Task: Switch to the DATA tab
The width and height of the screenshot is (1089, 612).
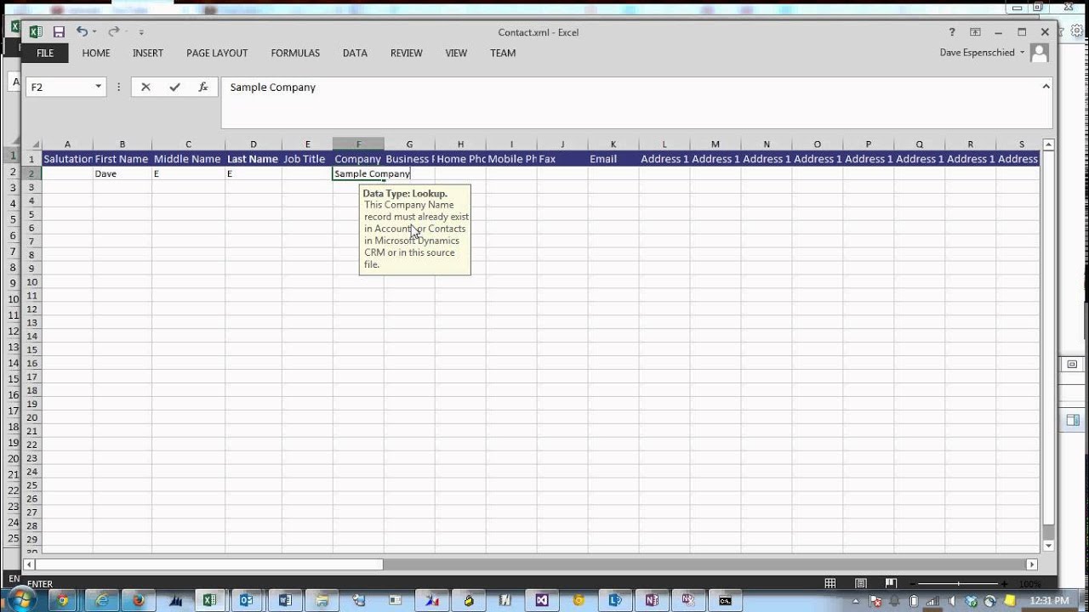Action: point(355,53)
